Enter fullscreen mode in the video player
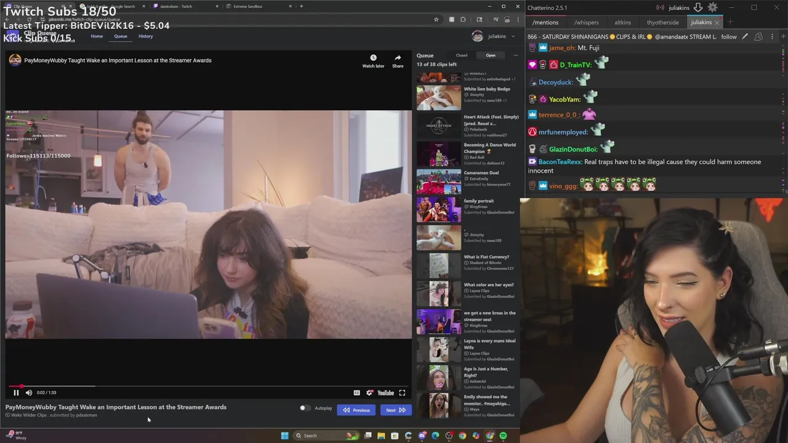Image resolution: width=788 pixels, height=443 pixels. [x=402, y=393]
